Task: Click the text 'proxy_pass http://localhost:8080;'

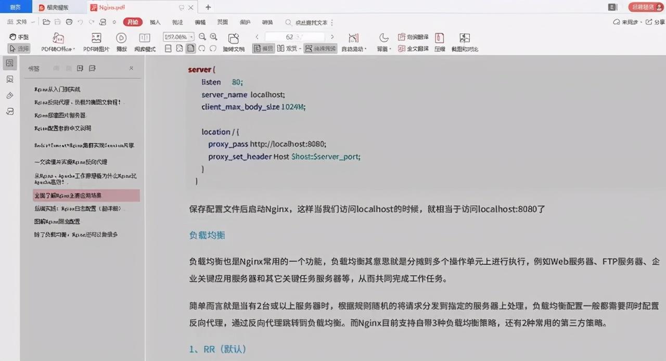Action: point(267,144)
